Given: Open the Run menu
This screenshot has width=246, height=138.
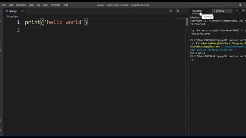Looking at the screenshot, I should [45, 5].
